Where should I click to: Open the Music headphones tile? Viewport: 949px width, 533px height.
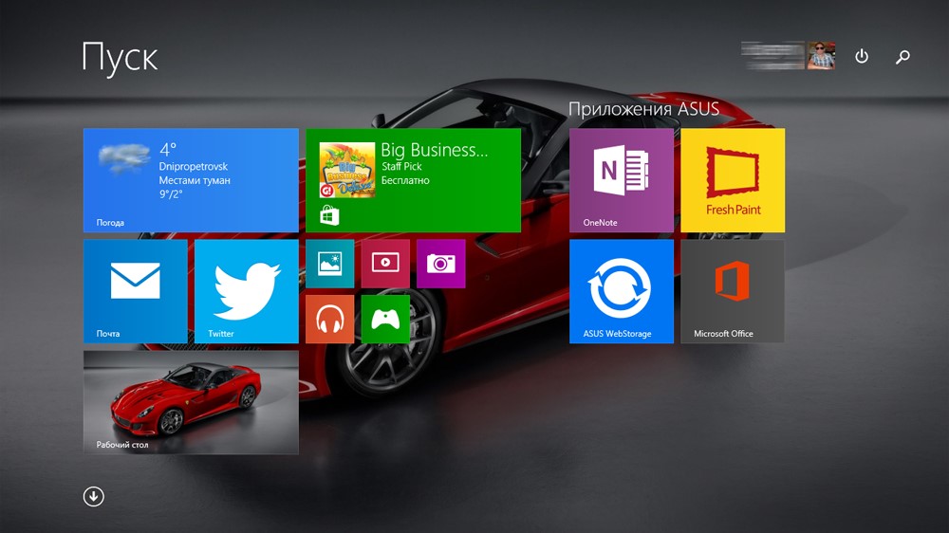point(330,320)
